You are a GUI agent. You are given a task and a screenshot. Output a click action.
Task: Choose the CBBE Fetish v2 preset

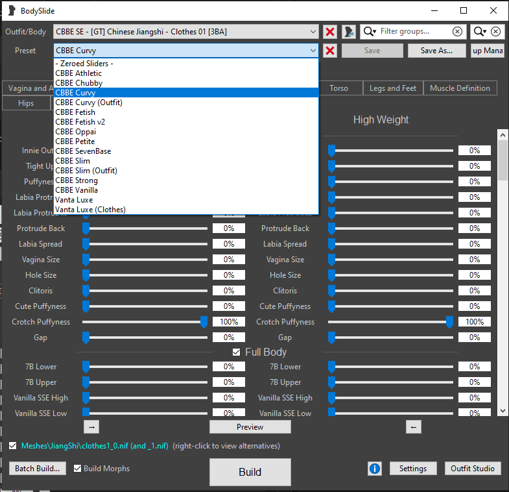pyautogui.click(x=186, y=122)
